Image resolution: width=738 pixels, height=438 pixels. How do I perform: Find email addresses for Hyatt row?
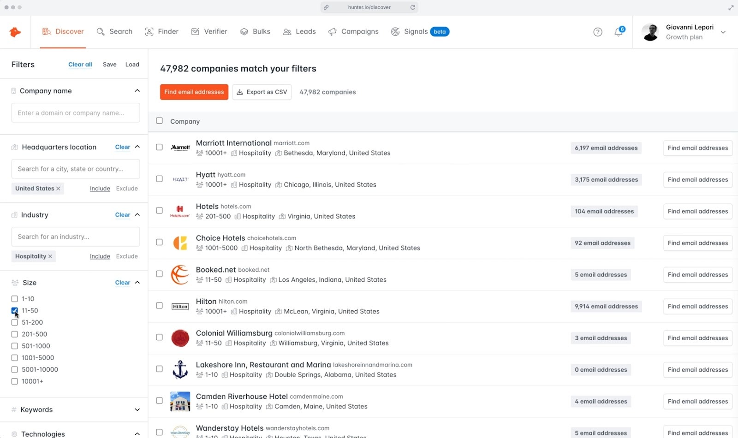(x=698, y=180)
